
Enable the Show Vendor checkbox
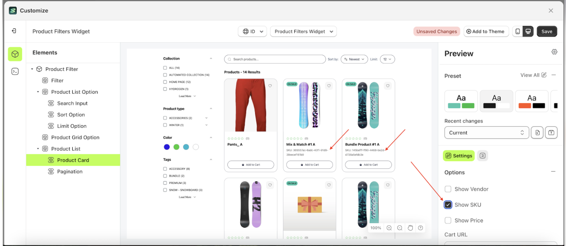click(x=448, y=189)
